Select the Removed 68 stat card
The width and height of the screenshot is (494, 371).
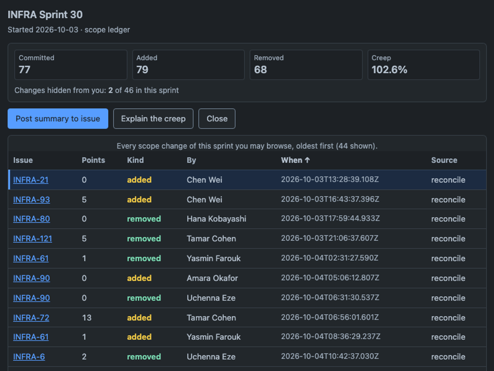306,65
